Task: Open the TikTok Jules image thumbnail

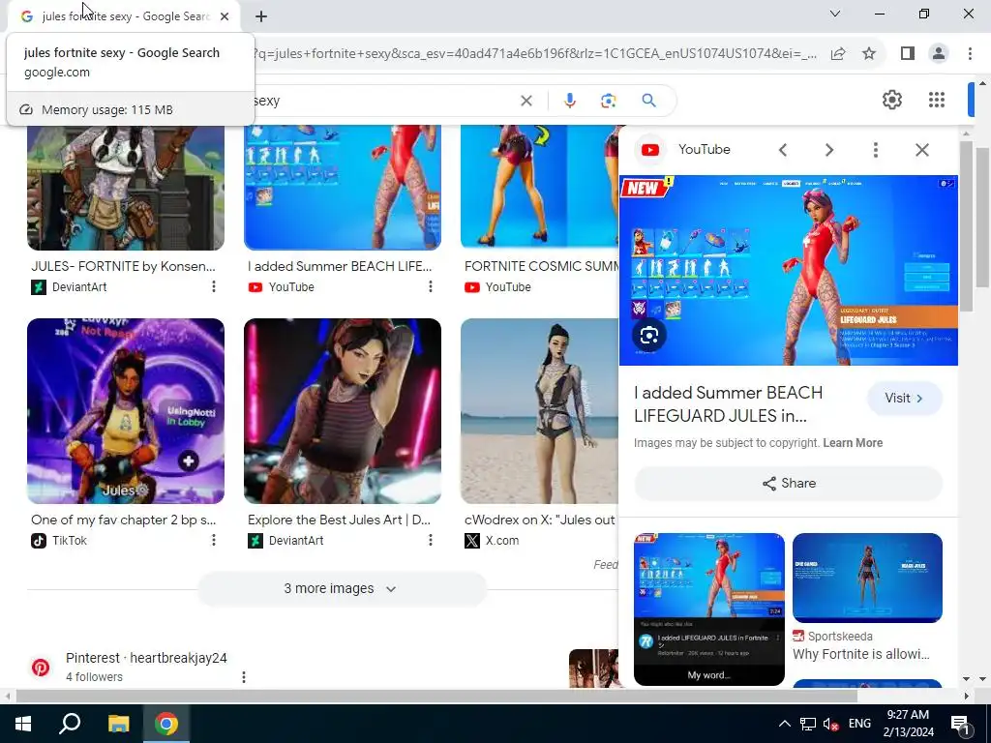Action: (126, 411)
